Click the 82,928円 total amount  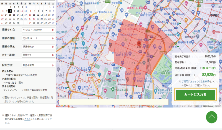[209, 75]
